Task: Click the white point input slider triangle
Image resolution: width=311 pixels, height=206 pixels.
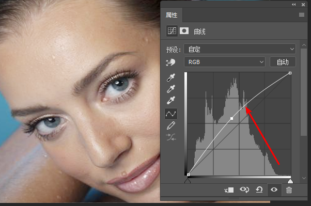Action: pyautogui.click(x=290, y=181)
